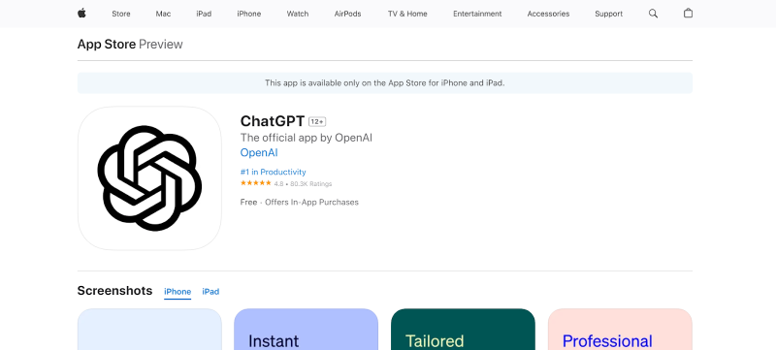Viewport: 776px width, 350px height.
Task: Select the iPhone screenshots tab
Action: tap(178, 292)
